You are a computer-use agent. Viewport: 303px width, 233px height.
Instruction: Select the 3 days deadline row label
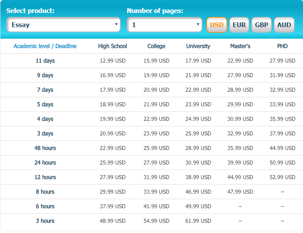45,133
